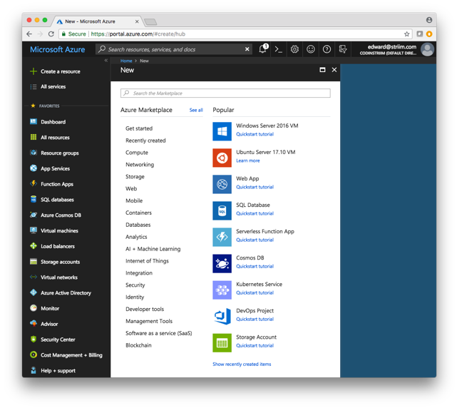
Task: Select the Windows Server 2016 VM icon
Action: coord(222,131)
